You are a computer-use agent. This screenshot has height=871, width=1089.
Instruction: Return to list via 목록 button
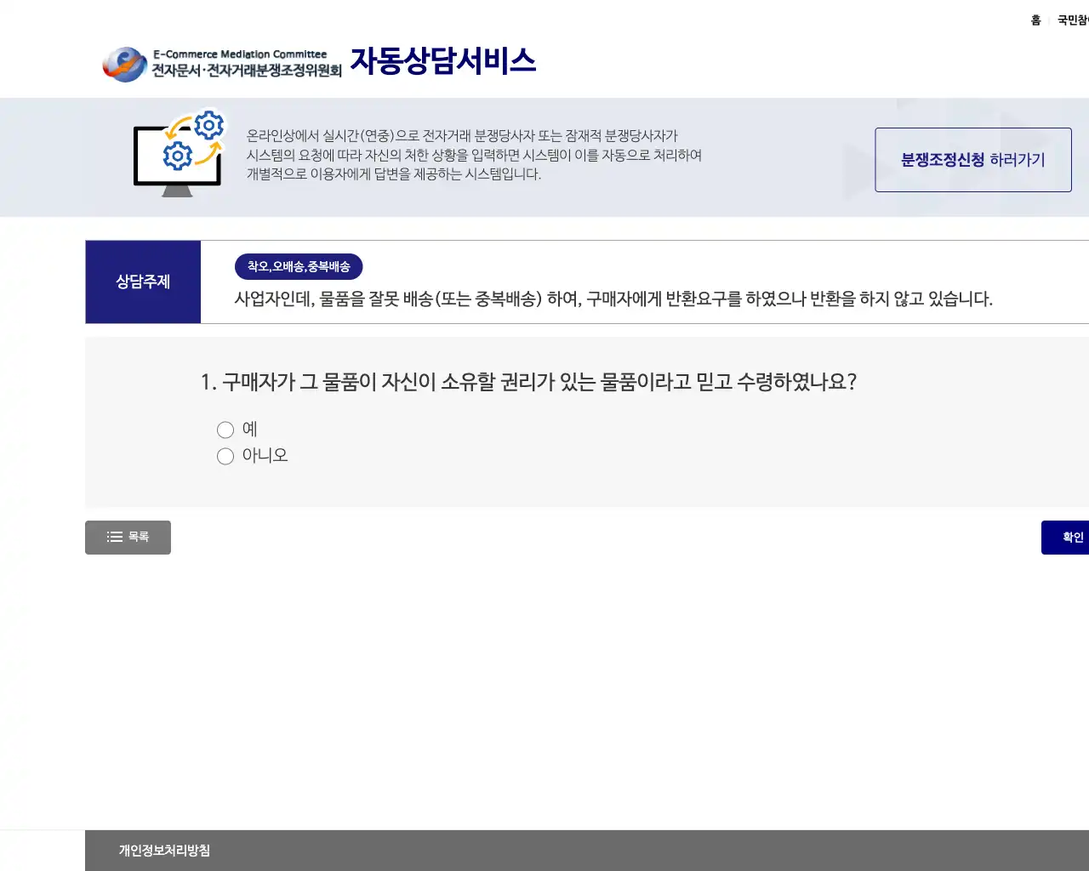click(x=128, y=538)
